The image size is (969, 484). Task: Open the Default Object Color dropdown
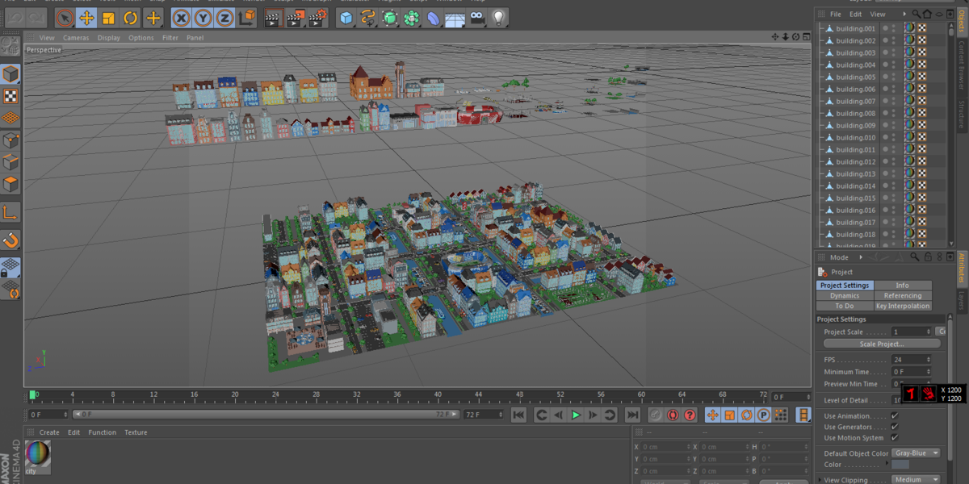pos(917,453)
